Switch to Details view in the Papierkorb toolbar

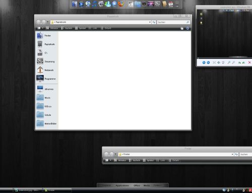pyautogui.click(x=106, y=28)
